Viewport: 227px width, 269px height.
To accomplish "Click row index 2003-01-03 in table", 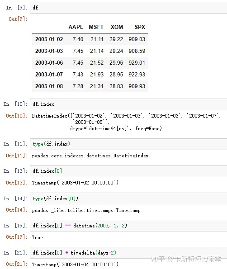I will pos(49,51).
